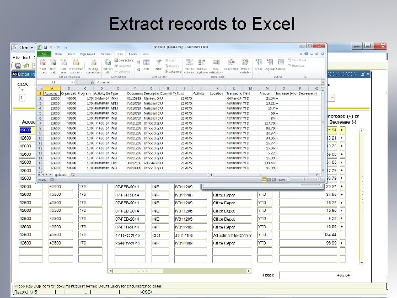Image resolution: width=397 pixels, height=298 pixels.
Task: Open Existing Connections in Excel ribbon
Action: click(x=93, y=66)
